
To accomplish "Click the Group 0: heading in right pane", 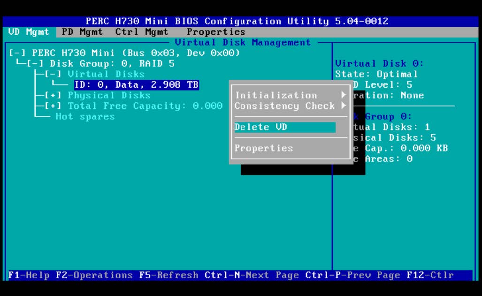I will 388,116.
